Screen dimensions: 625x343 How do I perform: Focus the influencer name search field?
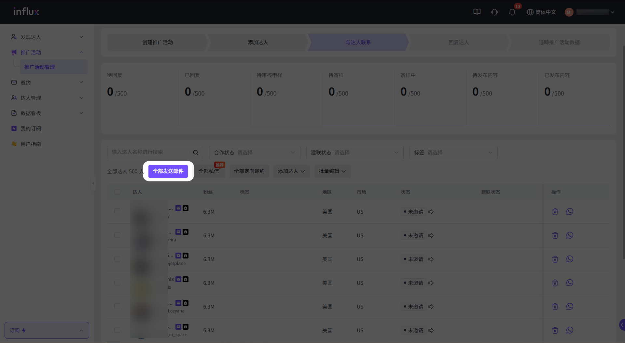pos(150,152)
